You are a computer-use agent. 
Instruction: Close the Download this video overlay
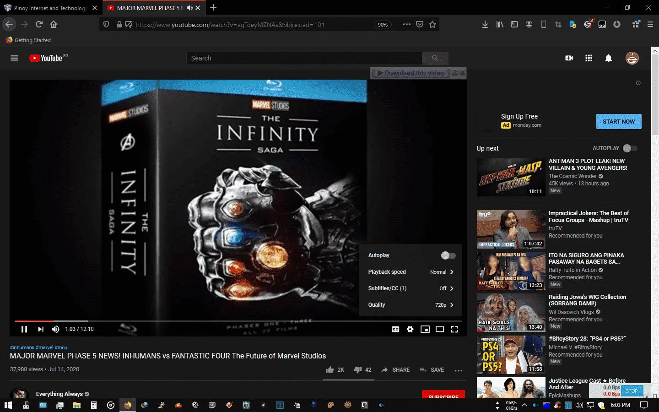pos(462,72)
